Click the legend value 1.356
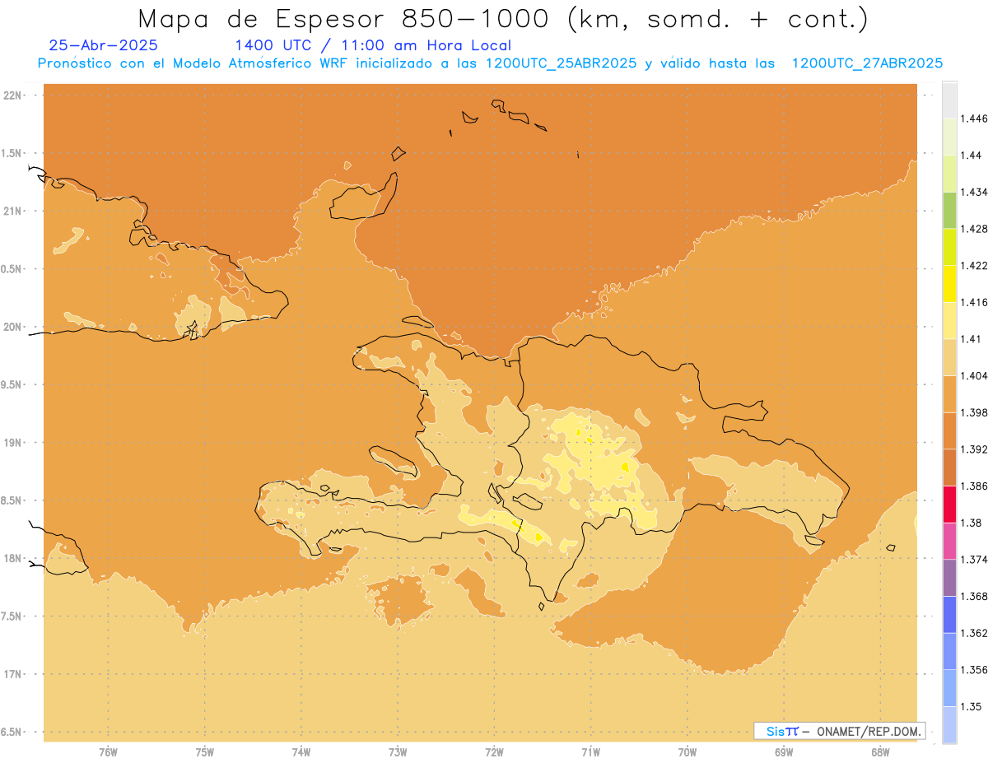Viewport: 988px width, 763px height. click(974, 670)
